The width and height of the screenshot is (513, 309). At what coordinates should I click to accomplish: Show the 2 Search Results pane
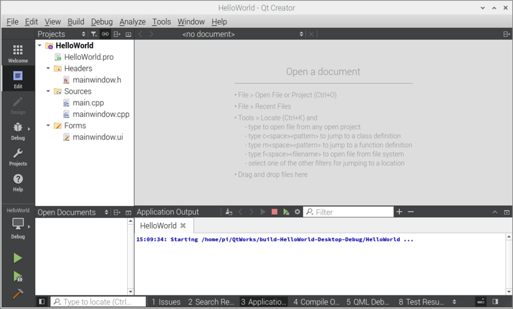[211, 302]
